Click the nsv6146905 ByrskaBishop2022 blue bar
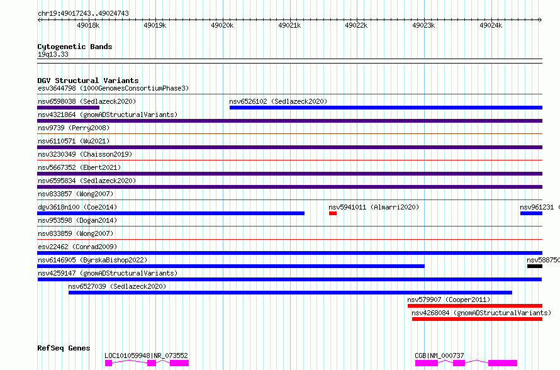 231,266
